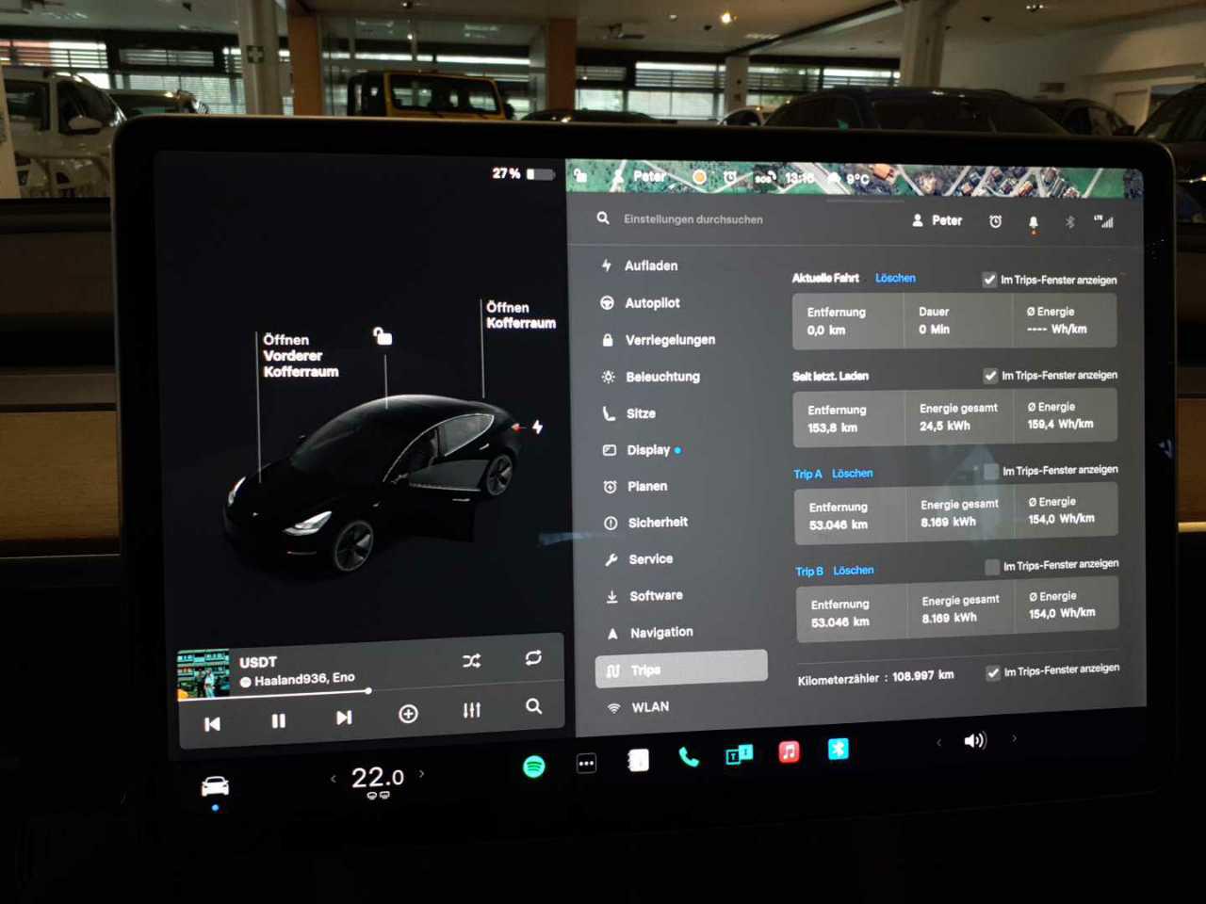
Task: Toggle shuffle in the media player
Action: [x=472, y=661]
